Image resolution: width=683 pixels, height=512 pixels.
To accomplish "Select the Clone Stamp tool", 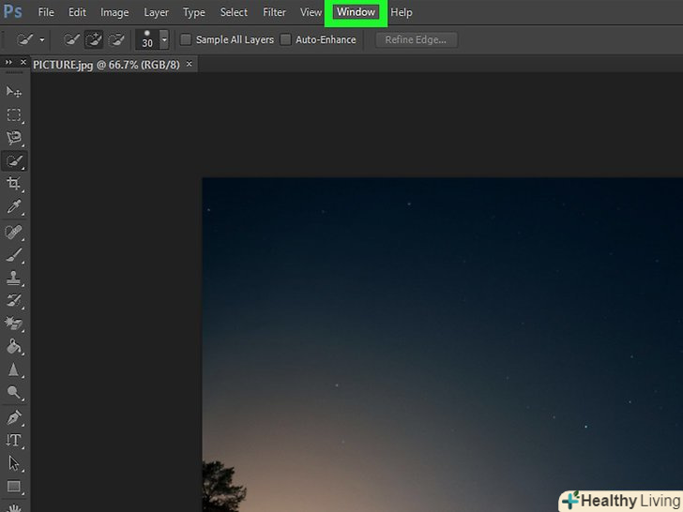I will click(13, 278).
